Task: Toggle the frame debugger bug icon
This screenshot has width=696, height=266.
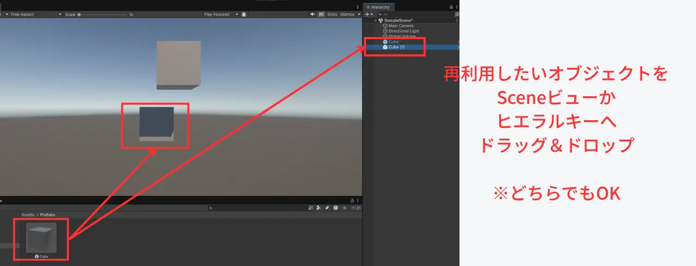Action: (244, 14)
